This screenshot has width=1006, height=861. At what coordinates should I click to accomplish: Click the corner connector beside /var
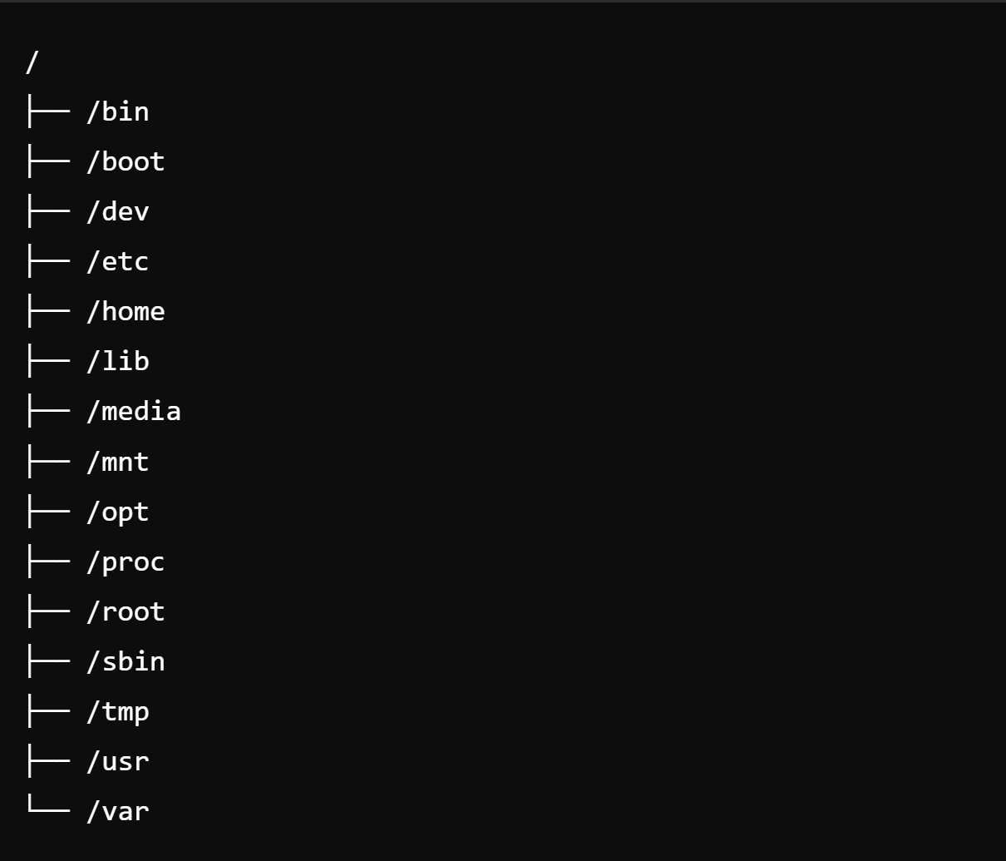[47, 809]
